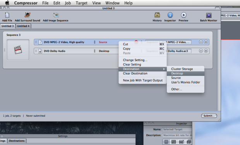Open the File menu

pyautogui.click(x=45, y=3)
